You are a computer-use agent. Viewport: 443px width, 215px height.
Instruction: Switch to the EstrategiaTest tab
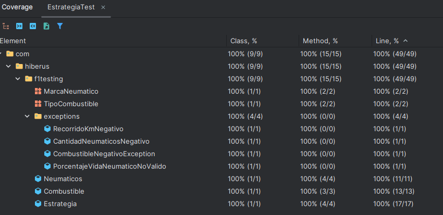pyautogui.click(x=72, y=7)
